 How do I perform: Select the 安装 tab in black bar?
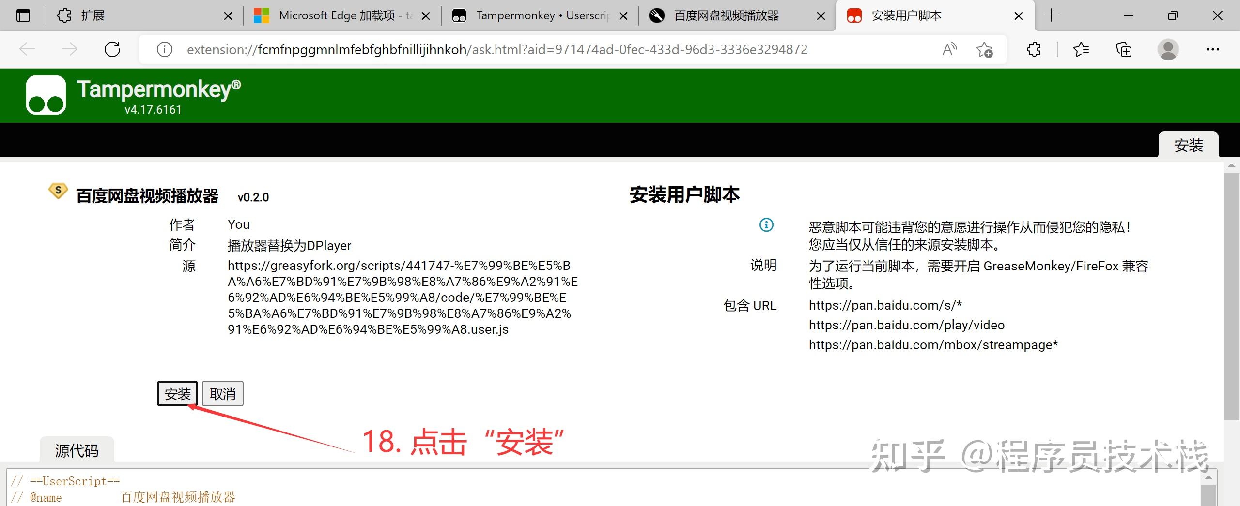tap(1189, 145)
